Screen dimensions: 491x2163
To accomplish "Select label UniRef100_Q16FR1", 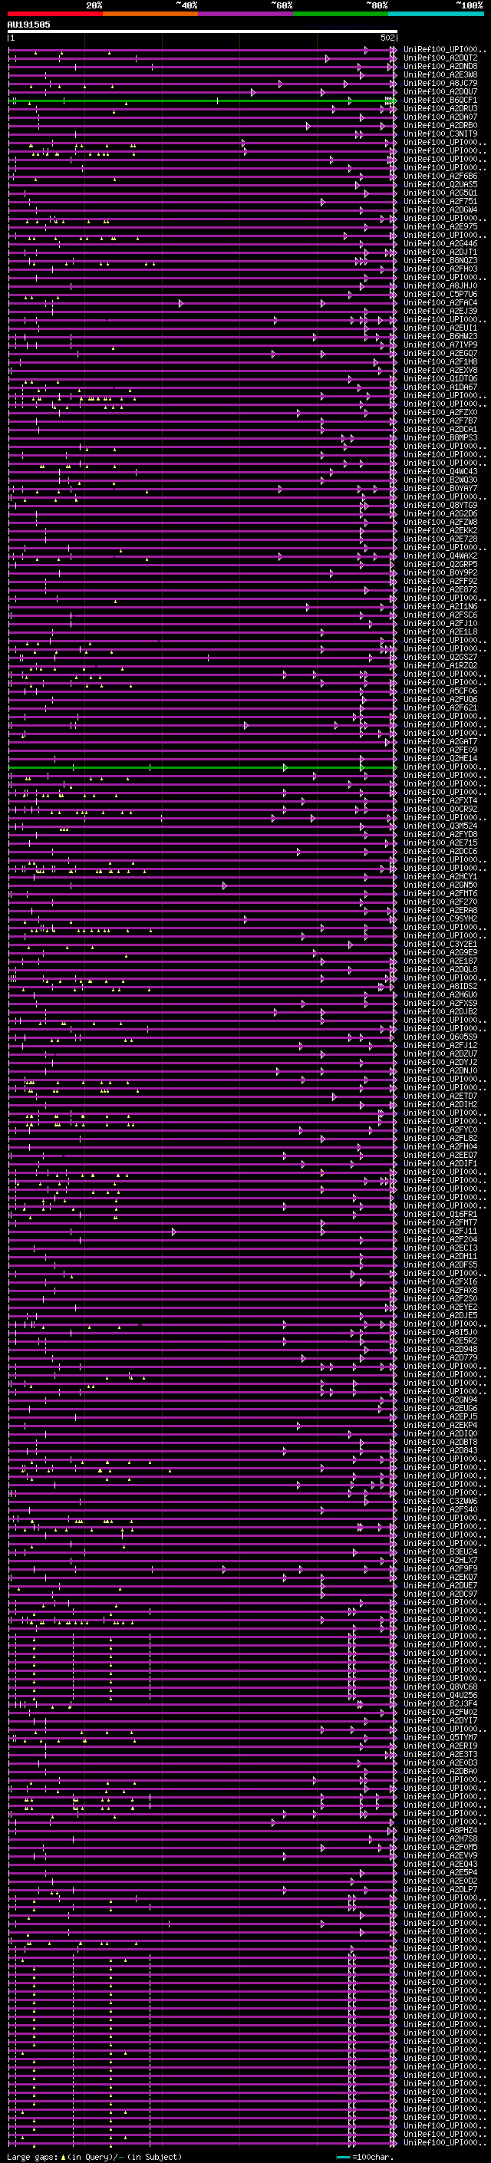I will [440, 1214].
